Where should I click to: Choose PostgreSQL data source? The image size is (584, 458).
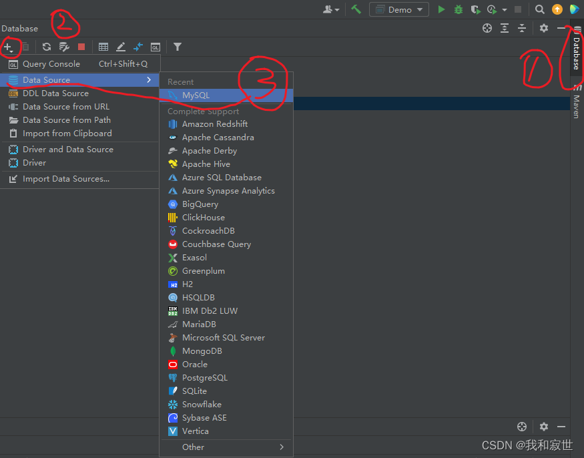[x=226, y=377]
